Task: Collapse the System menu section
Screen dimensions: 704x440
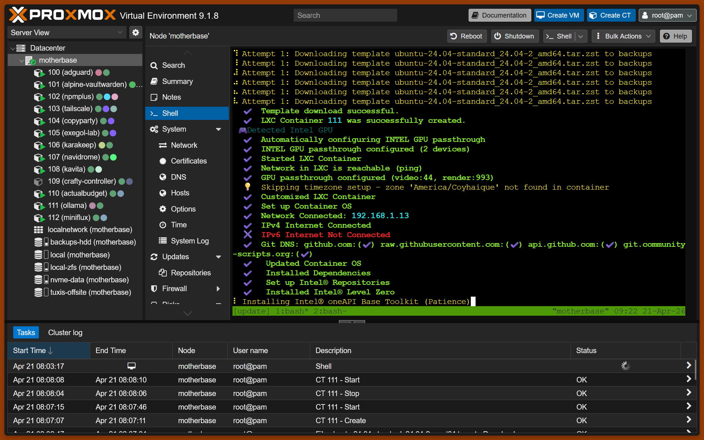Action: (x=219, y=129)
